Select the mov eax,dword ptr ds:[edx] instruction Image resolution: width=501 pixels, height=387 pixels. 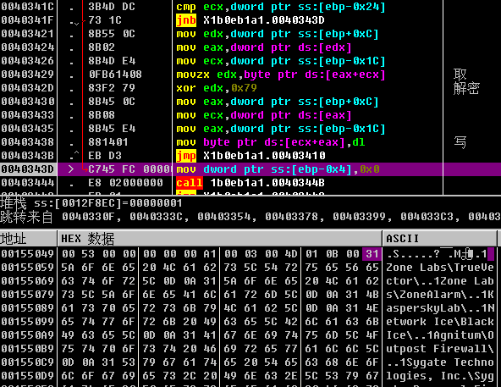pos(263,47)
